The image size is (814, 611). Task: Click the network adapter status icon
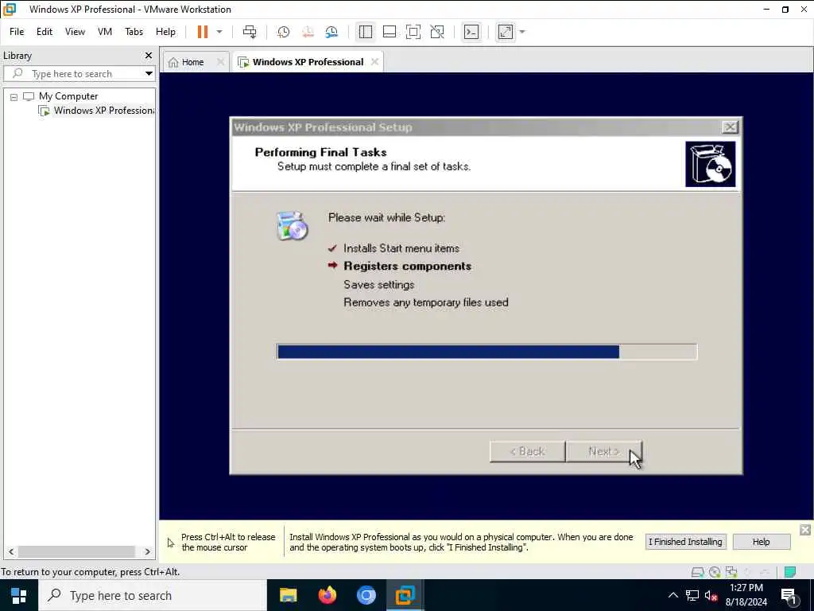coord(731,572)
